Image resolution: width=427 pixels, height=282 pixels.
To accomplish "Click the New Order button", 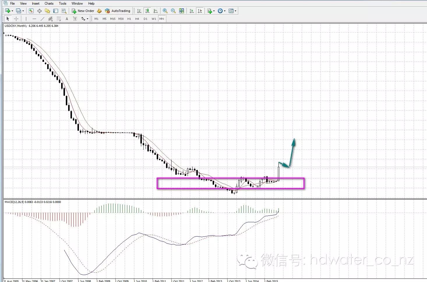I will pyautogui.click(x=83, y=11).
